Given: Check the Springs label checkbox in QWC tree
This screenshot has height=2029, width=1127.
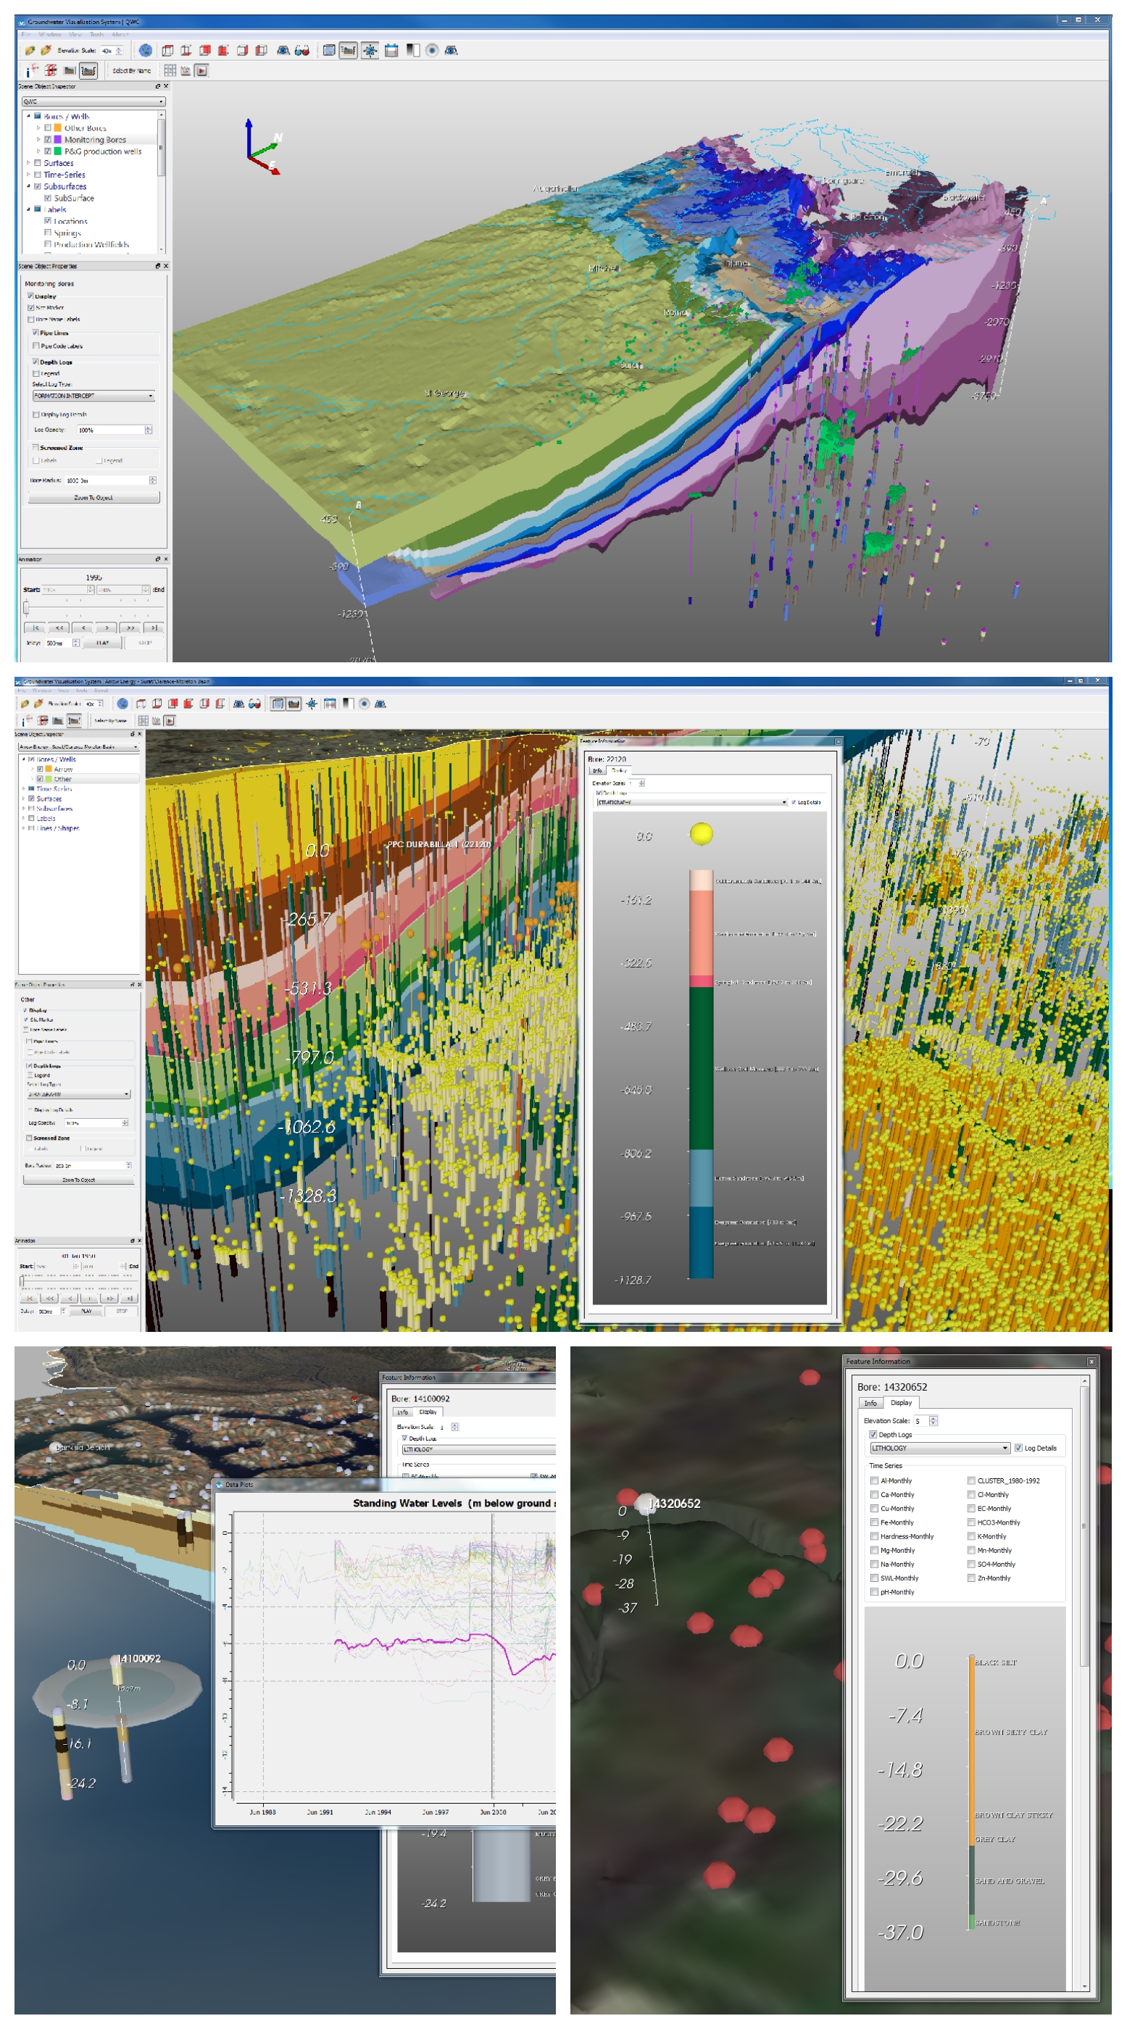Looking at the screenshot, I should click(47, 233).
